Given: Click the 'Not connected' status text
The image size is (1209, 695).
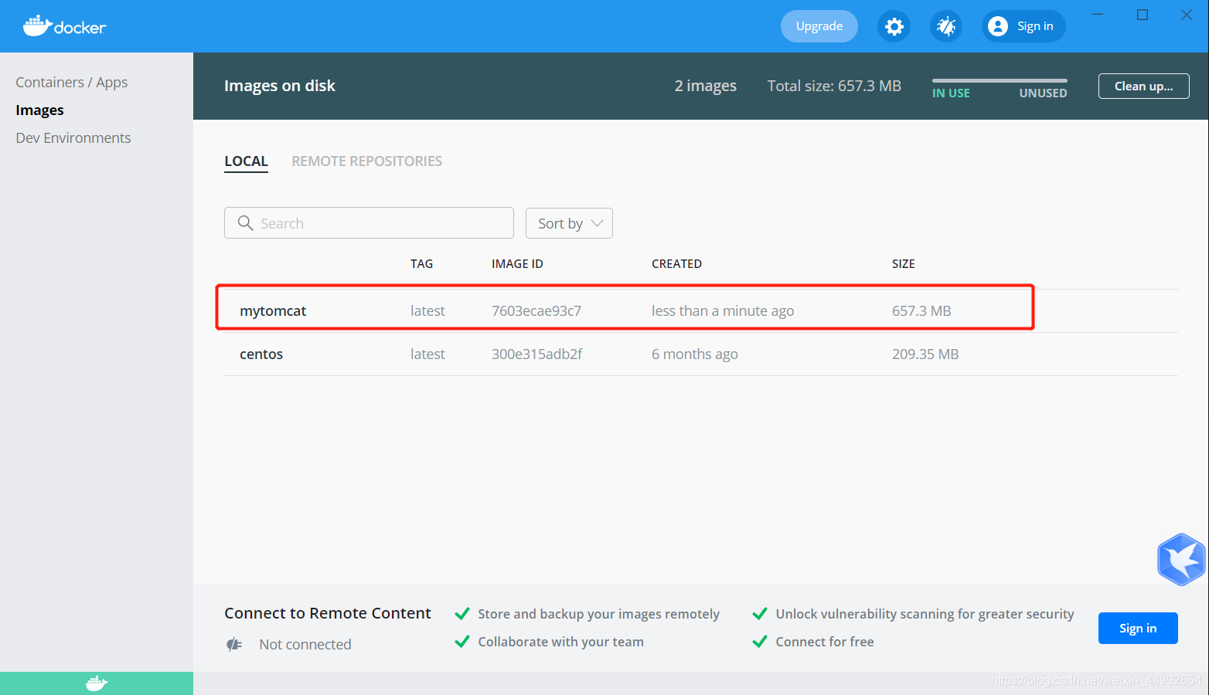Looking at the screenshot, I should click(305, 644).
